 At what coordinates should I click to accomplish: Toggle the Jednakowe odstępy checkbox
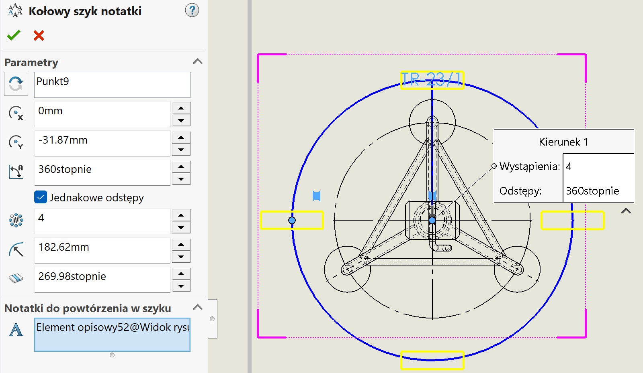[x=41, y=197]
